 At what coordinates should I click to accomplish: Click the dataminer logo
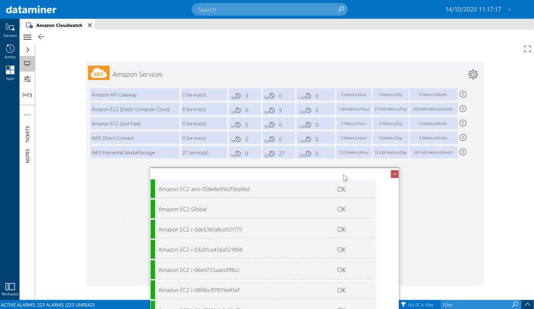tap(31, 9)
